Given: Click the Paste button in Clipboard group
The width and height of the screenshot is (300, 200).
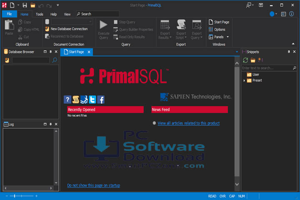Looking at the screenshot, I should tap(9, 27).
